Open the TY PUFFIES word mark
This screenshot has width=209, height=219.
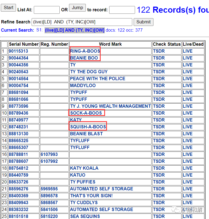click(83, 182)
